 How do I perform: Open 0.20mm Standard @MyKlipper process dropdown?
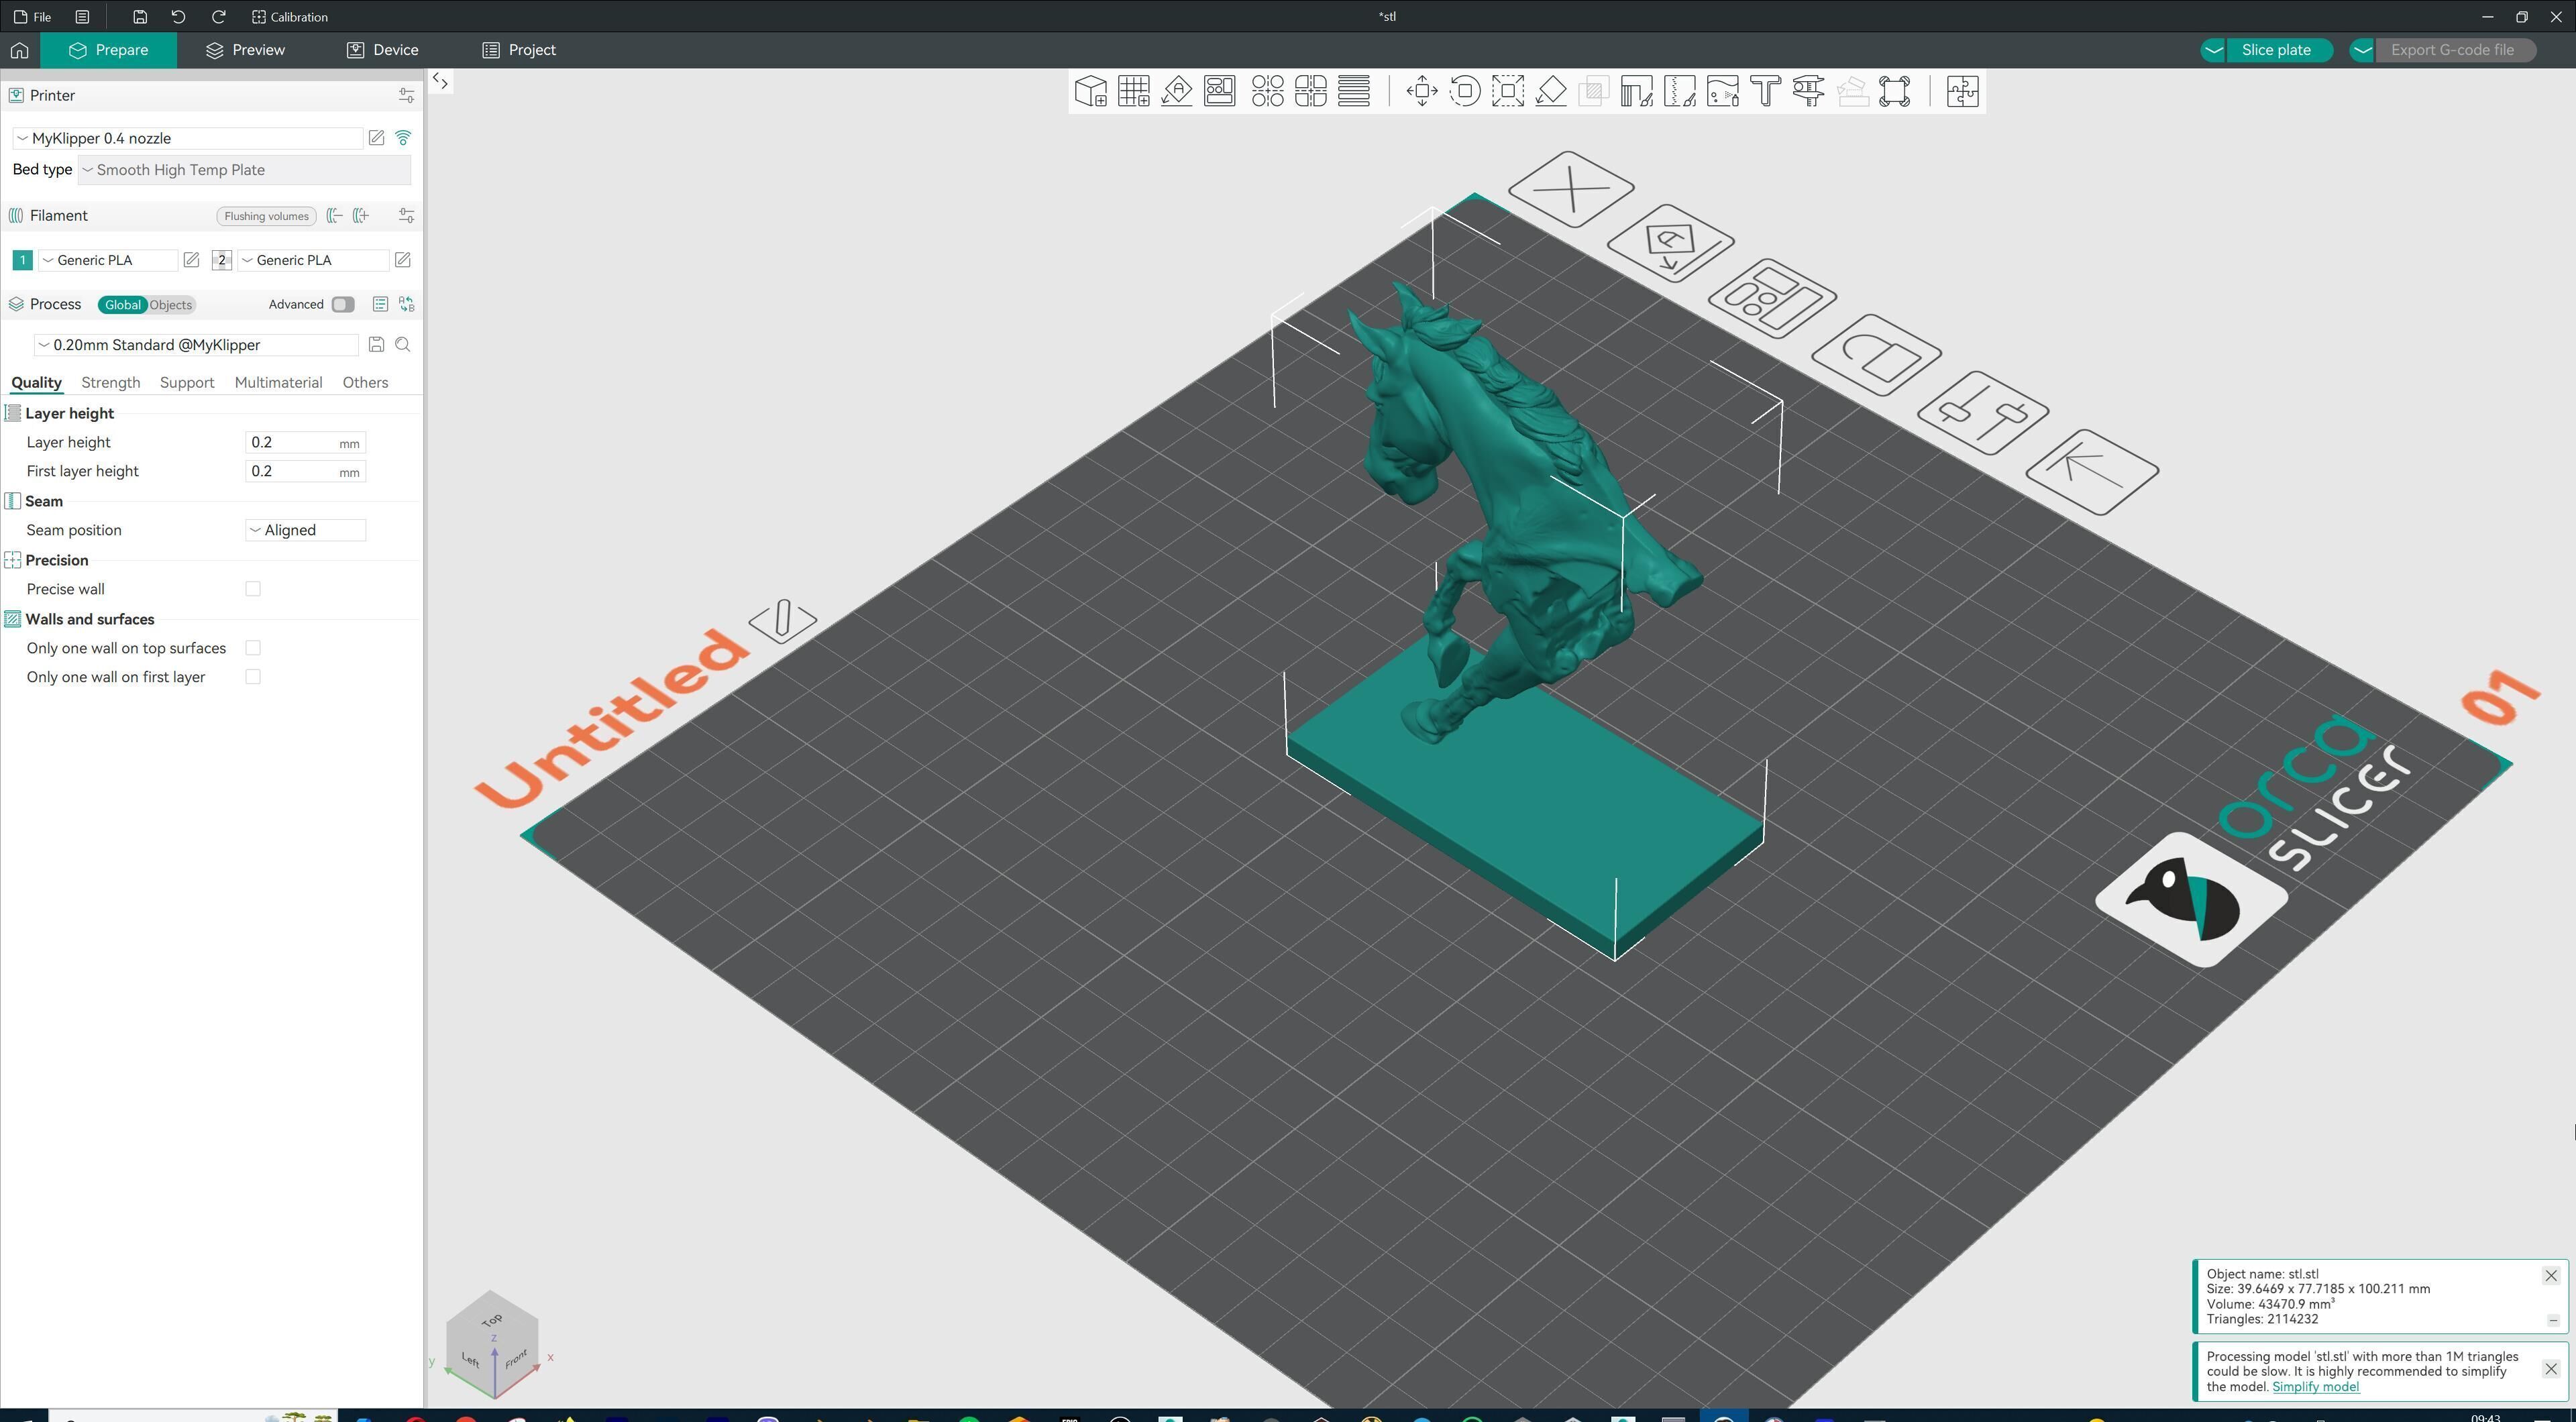196,345
